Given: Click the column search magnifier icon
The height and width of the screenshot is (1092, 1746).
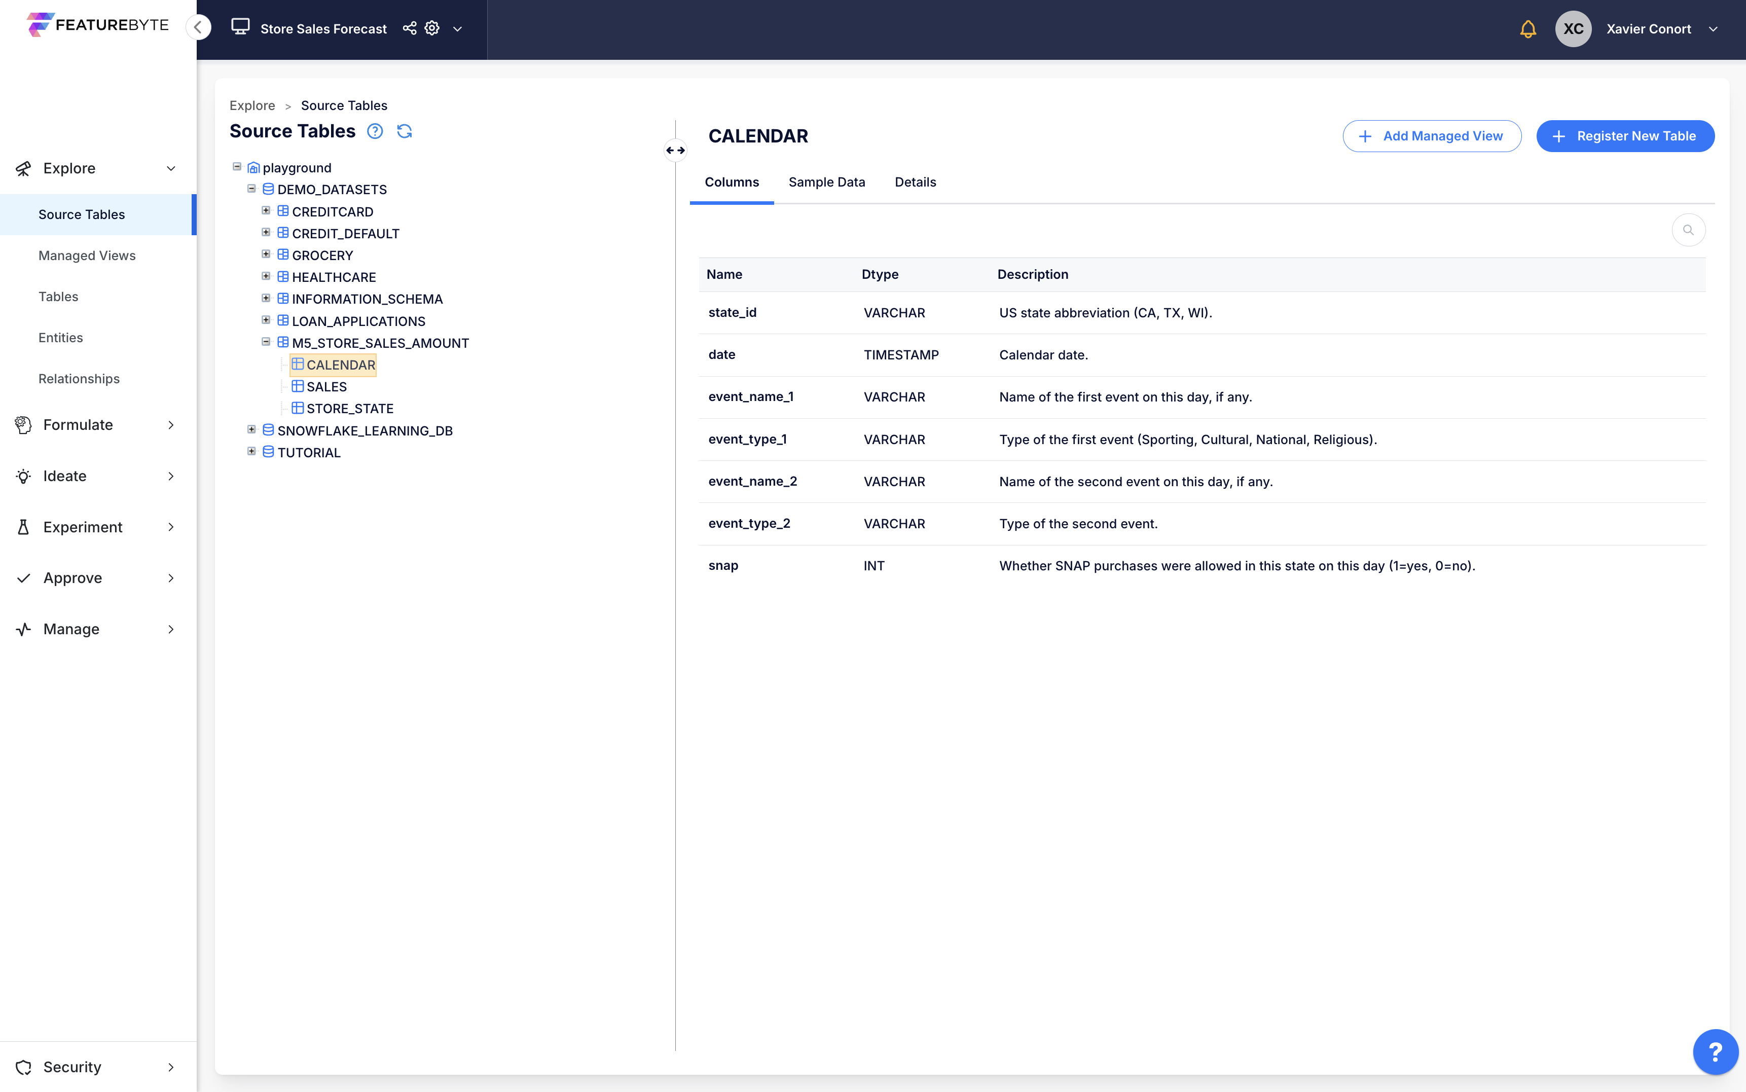Looking at the screenshot, I should (1688, 230).
